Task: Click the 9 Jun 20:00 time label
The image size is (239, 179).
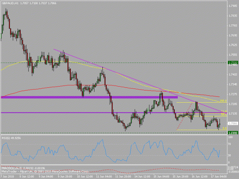Action: tap(65, 177)
